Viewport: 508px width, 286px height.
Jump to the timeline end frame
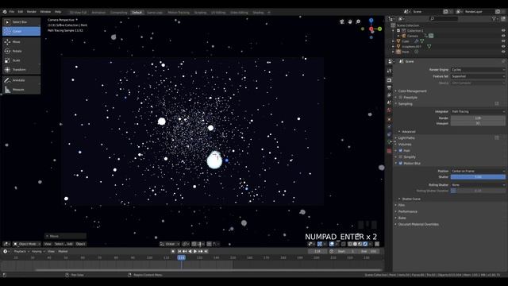tap(206, 251)
